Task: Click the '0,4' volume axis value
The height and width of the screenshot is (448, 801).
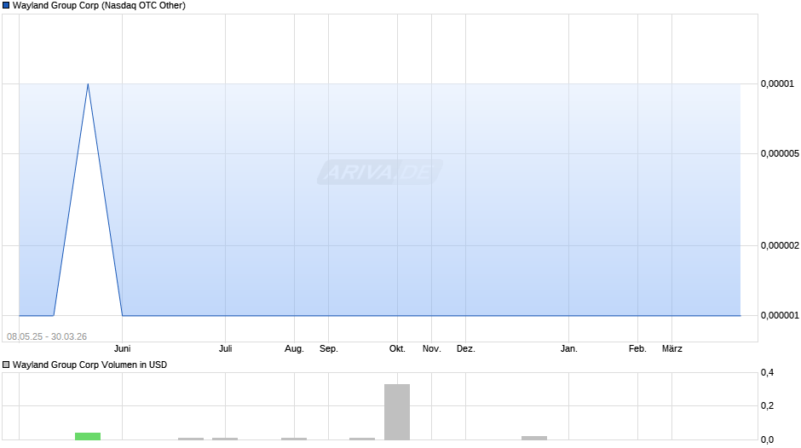Action: [x=767, y=373]
